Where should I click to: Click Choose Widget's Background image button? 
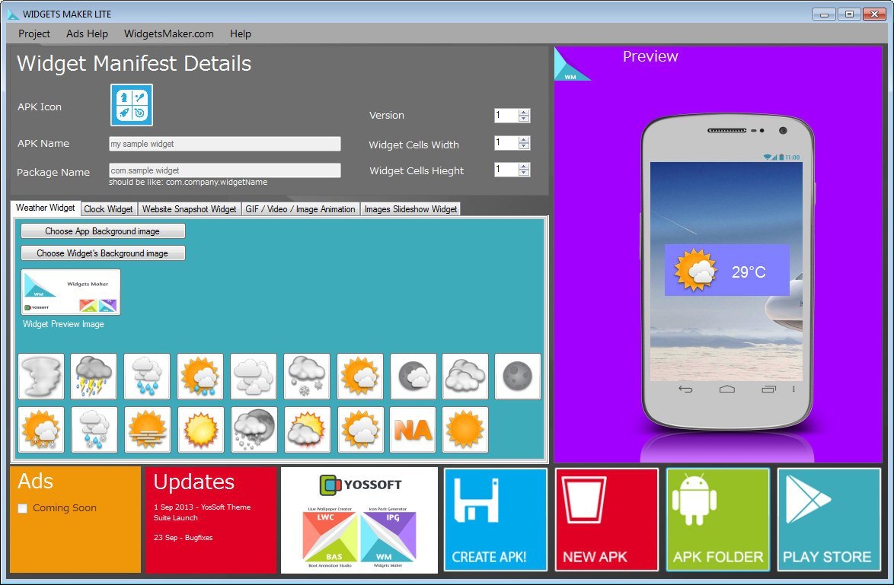click(103, 253)
